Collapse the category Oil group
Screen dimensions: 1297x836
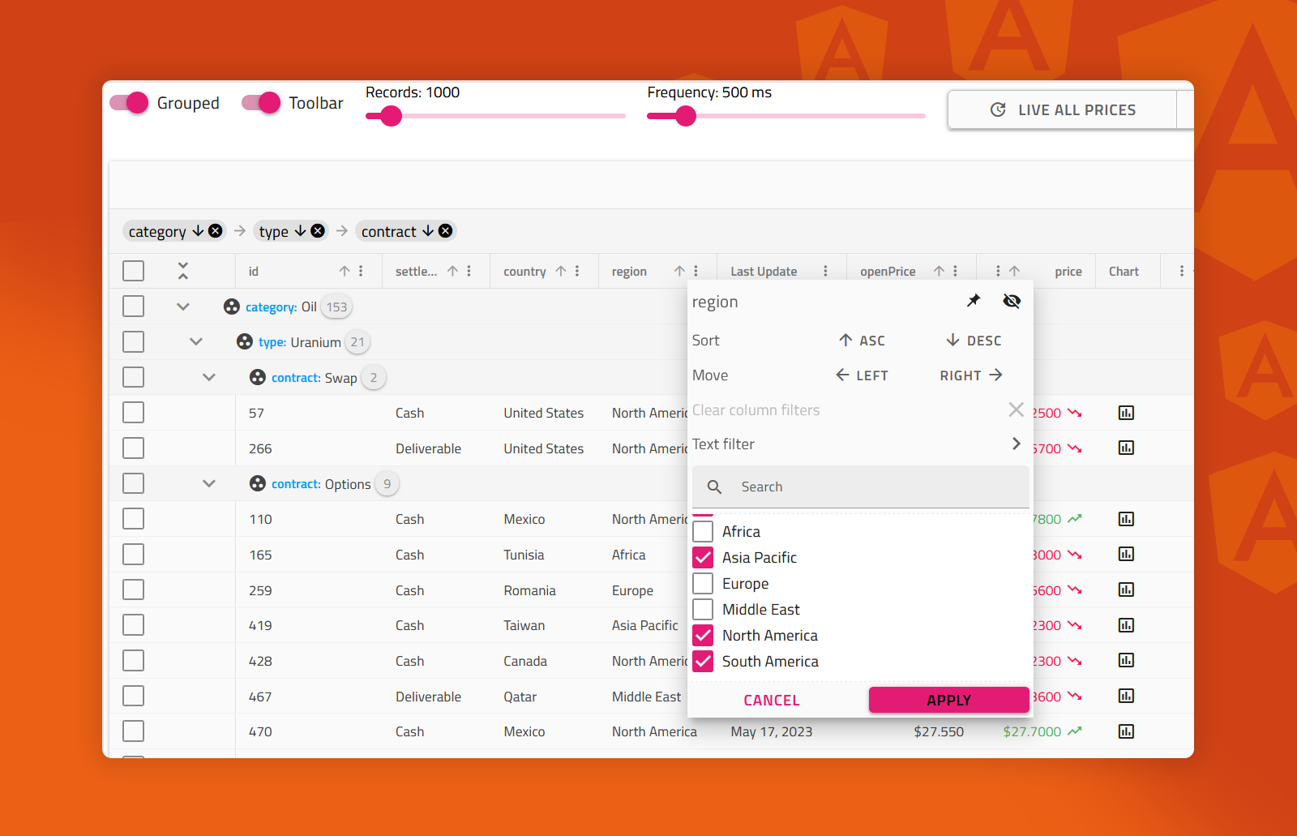(x=183, y=307)
